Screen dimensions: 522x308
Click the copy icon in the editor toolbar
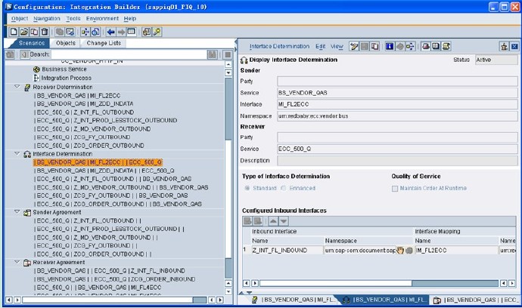(374, 47)
